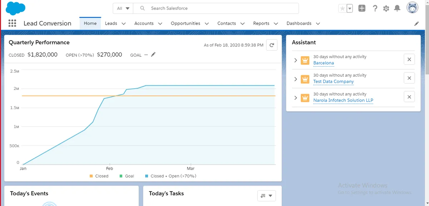Expand the Contacts tab dropdown chevron
The image size is (429, 206).
point(242,24)
